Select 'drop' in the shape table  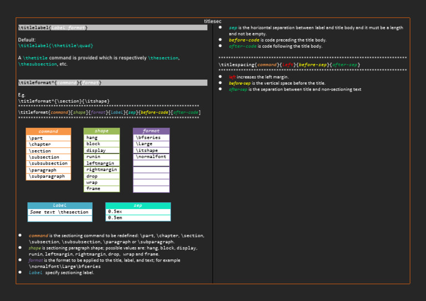coord(102,176)
